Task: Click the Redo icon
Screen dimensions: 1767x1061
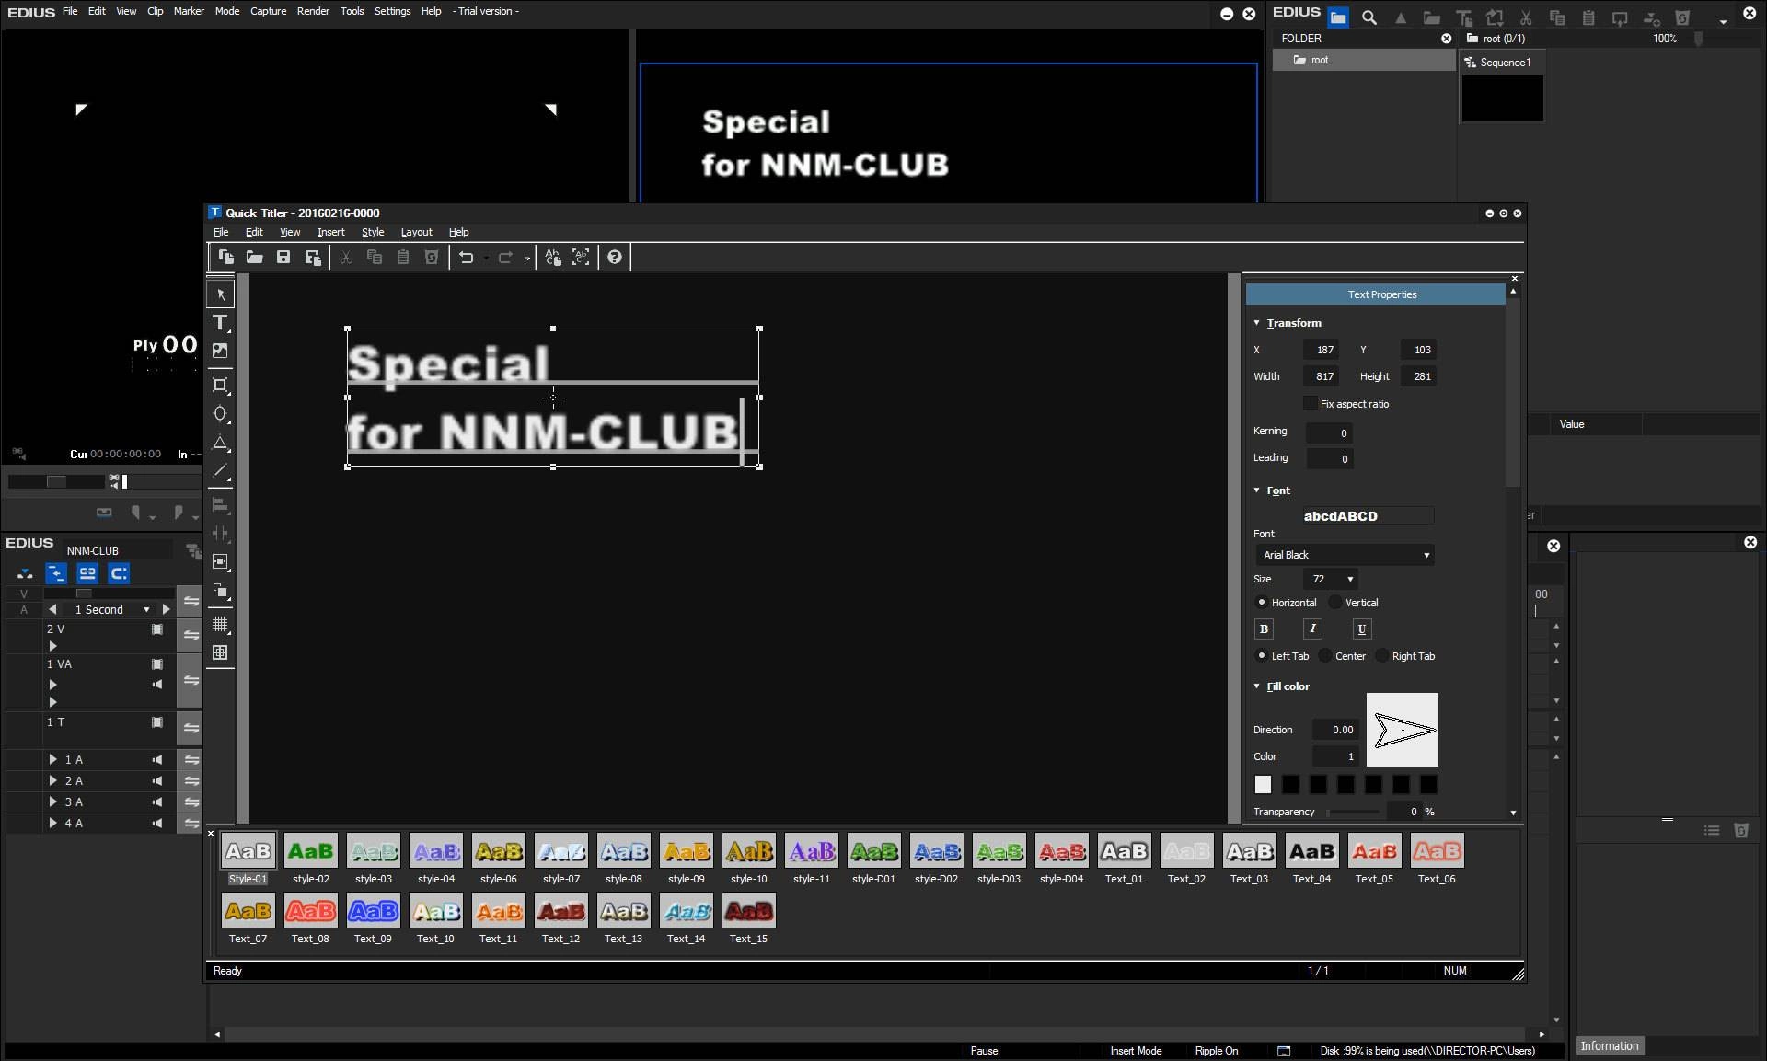Action: pyautogui.click(x=505, y=258)
